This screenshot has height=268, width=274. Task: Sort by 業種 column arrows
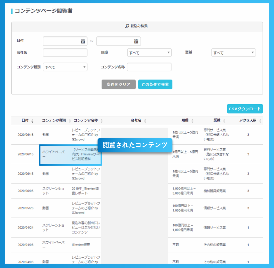(x=224, y=121)
